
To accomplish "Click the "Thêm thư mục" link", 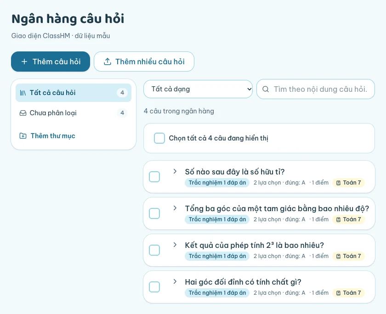I will click(47, 136).
